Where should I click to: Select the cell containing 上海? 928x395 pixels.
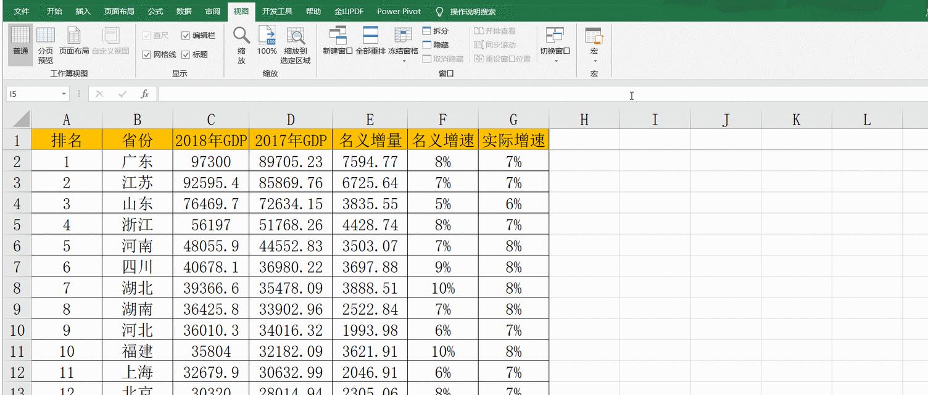point(137,372)
